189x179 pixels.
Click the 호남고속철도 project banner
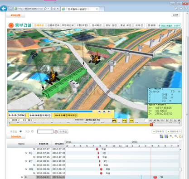click(x=170, y=26)
